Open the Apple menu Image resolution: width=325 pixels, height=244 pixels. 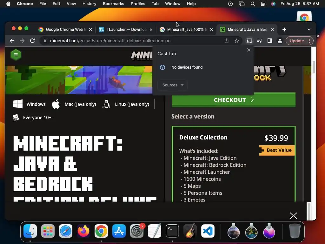pos(8,4)
